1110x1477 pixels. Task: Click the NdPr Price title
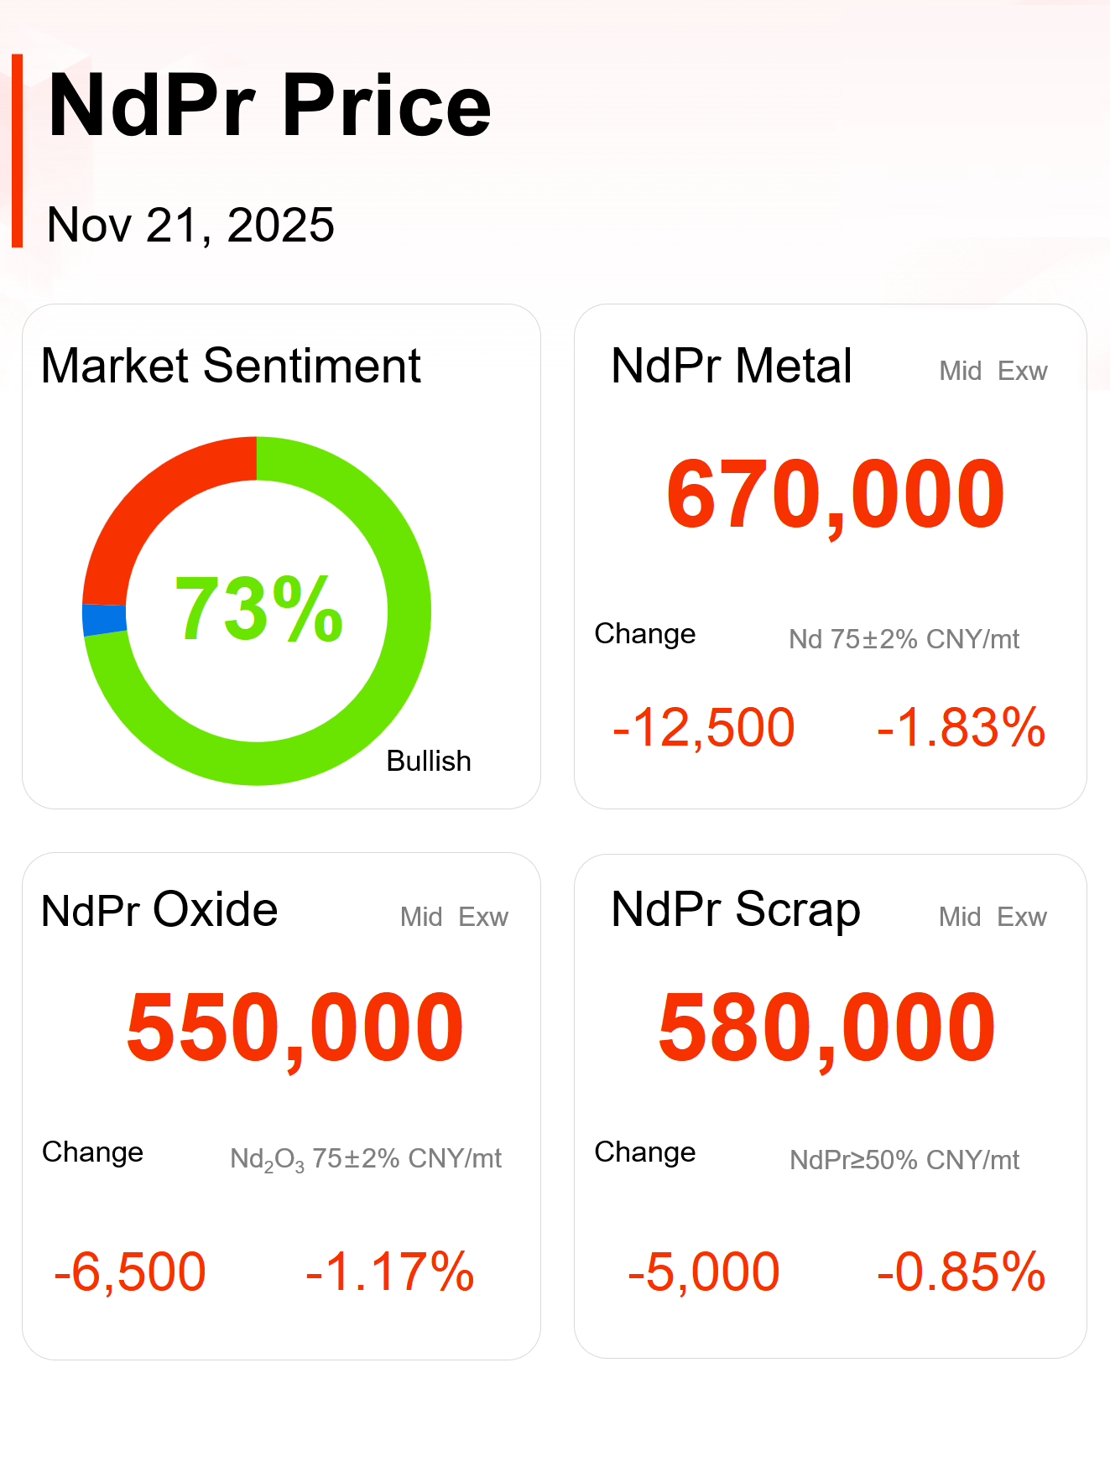tap(269, 106)
